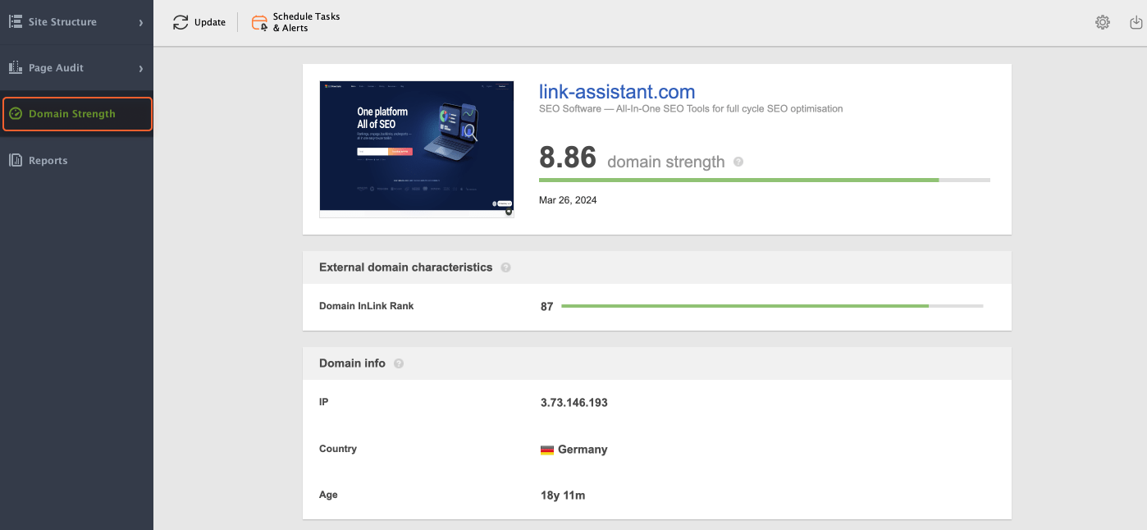Click the Age row label
The height and width of the screenshot is (530, 1147).
(x=328, y=495)
